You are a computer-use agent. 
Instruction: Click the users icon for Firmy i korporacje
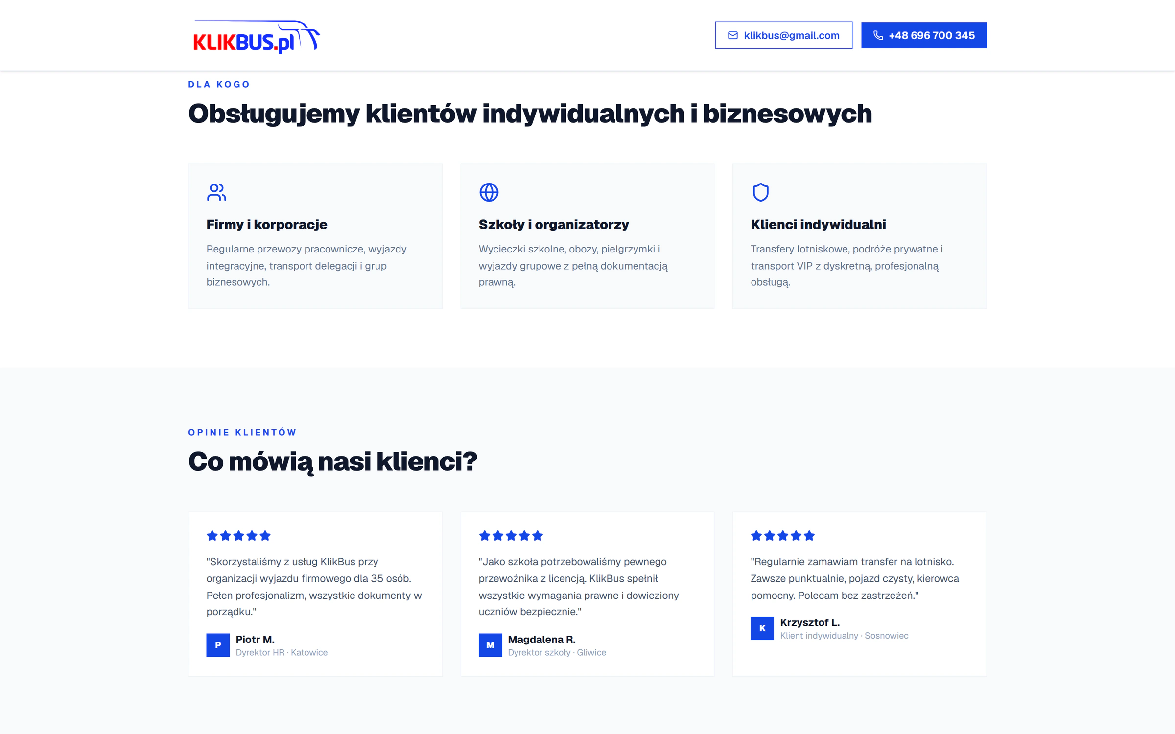(x=216, y=192)
